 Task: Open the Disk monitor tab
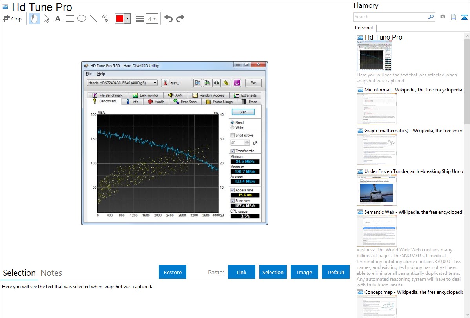click(x=145, y=95)
